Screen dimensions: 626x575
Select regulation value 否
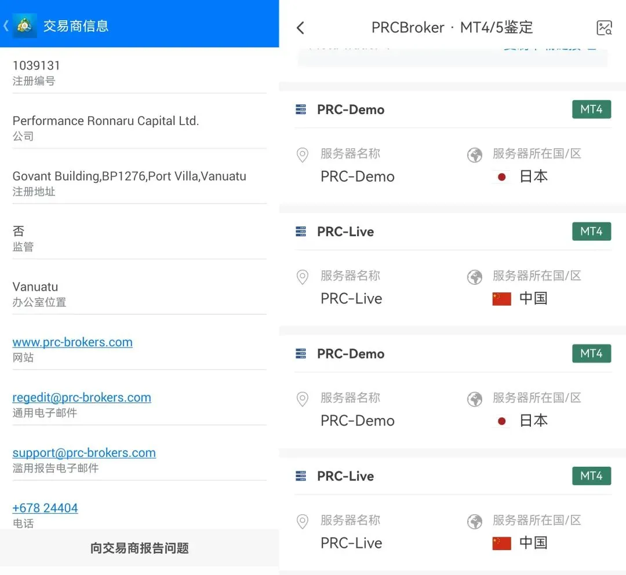pos(19,231)
